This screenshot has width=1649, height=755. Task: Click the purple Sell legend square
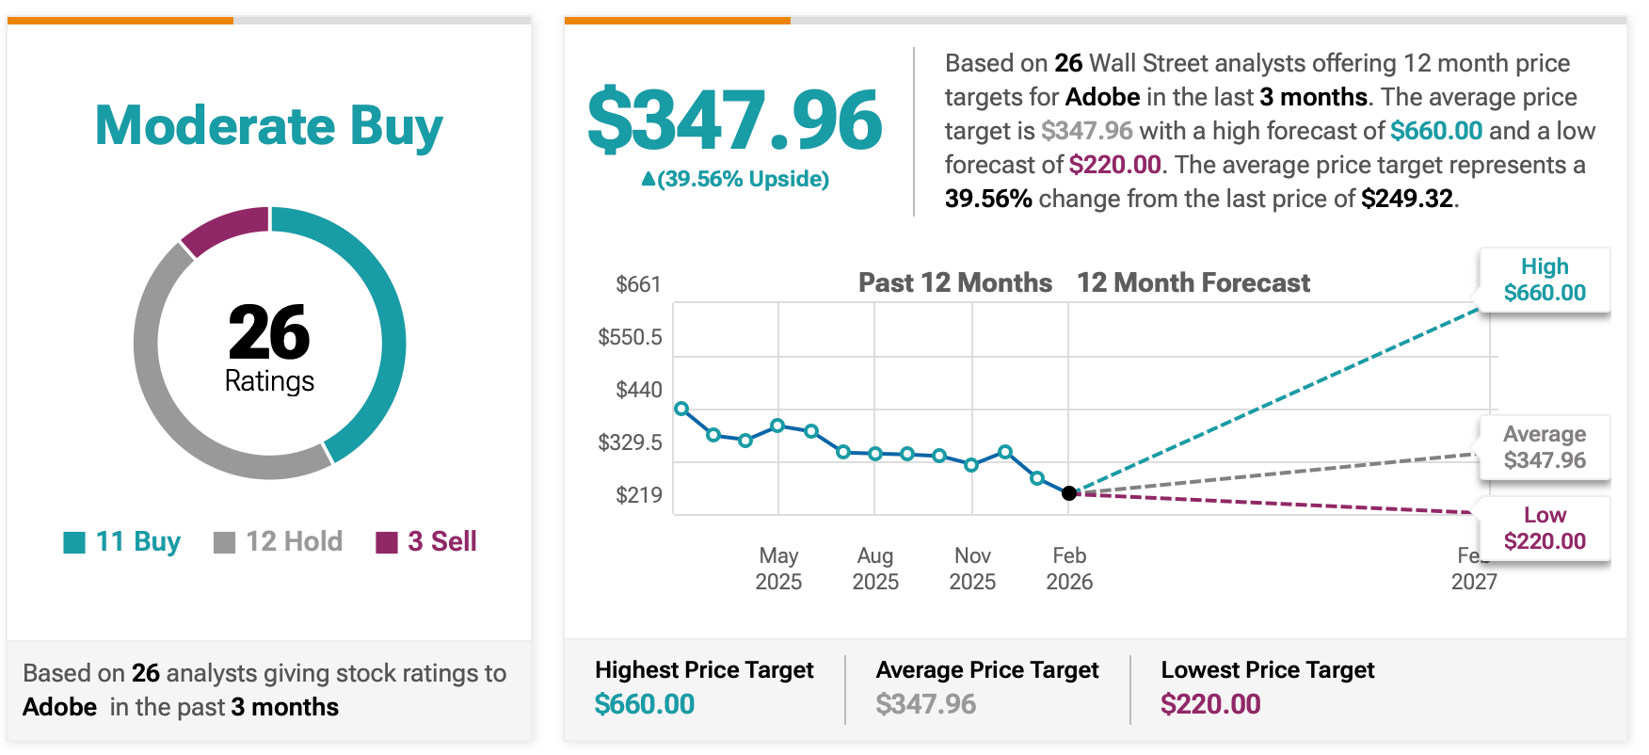click(386, 543)
